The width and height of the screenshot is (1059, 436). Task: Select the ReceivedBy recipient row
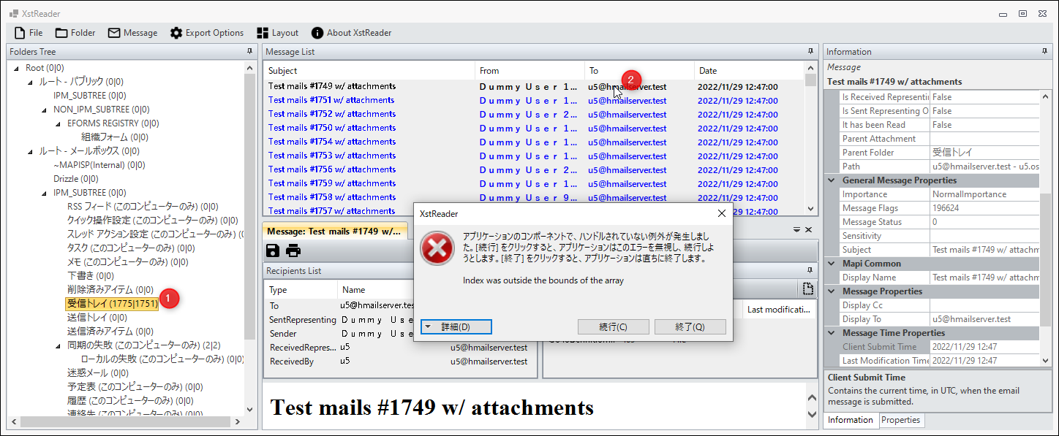coord(400,362)
